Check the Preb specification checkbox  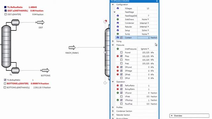coord(122,63)
